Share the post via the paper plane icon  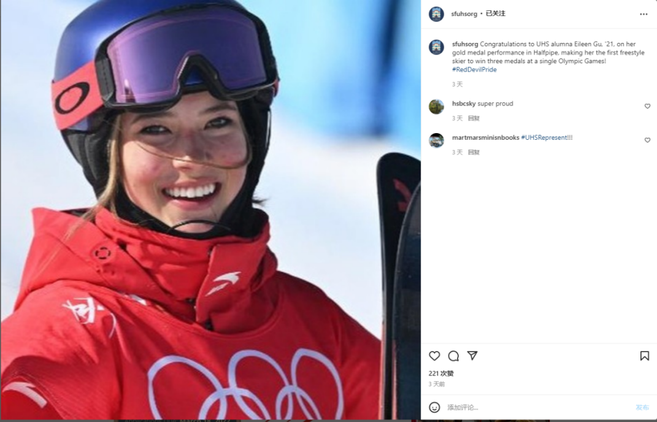[x=472, y=355]
